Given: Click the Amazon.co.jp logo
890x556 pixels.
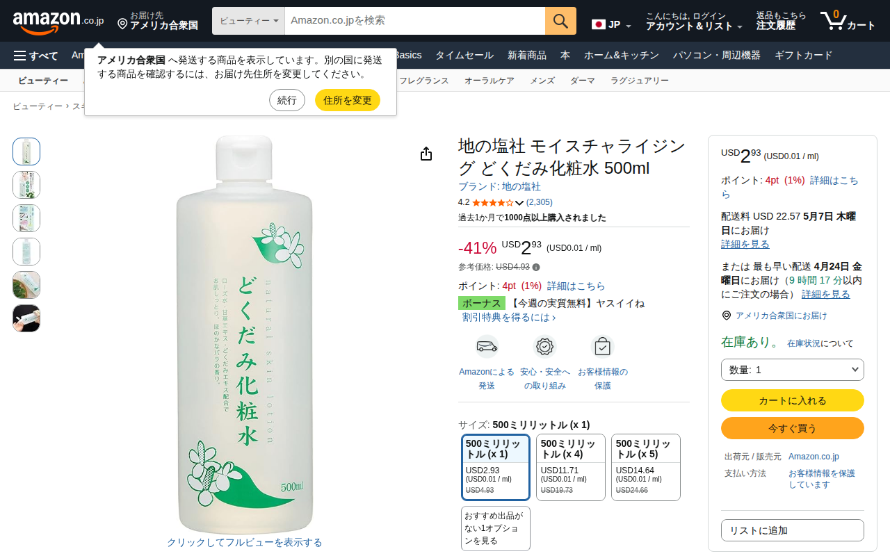Looking at the screenshot, I should pyautogui.click(x=58, y=22).
